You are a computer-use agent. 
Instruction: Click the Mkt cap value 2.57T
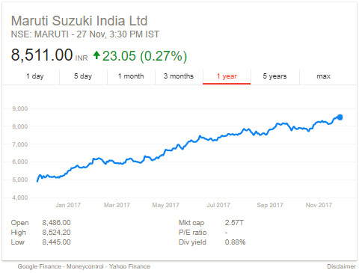click(234, 223)
